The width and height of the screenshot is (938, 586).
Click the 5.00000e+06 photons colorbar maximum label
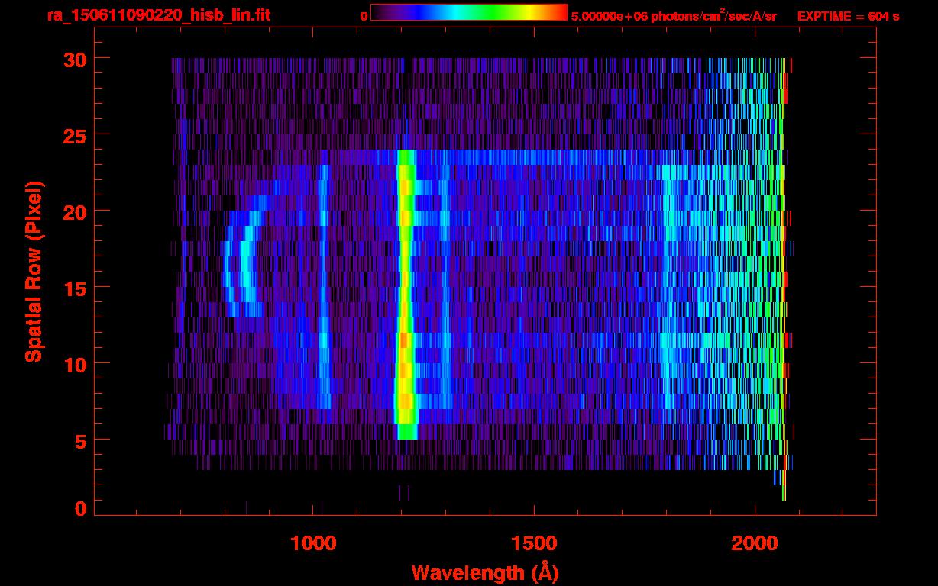674,16
